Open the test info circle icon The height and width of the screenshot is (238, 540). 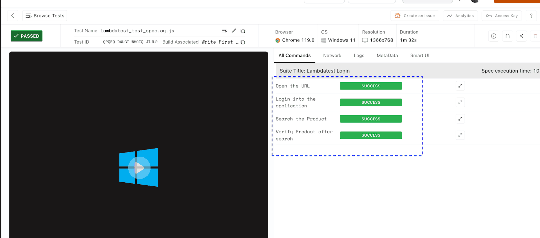click(x=494, y=36)
